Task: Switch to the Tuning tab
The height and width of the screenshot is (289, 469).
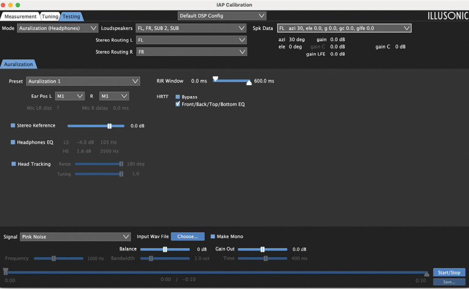Action: click(x=50, y=17)
